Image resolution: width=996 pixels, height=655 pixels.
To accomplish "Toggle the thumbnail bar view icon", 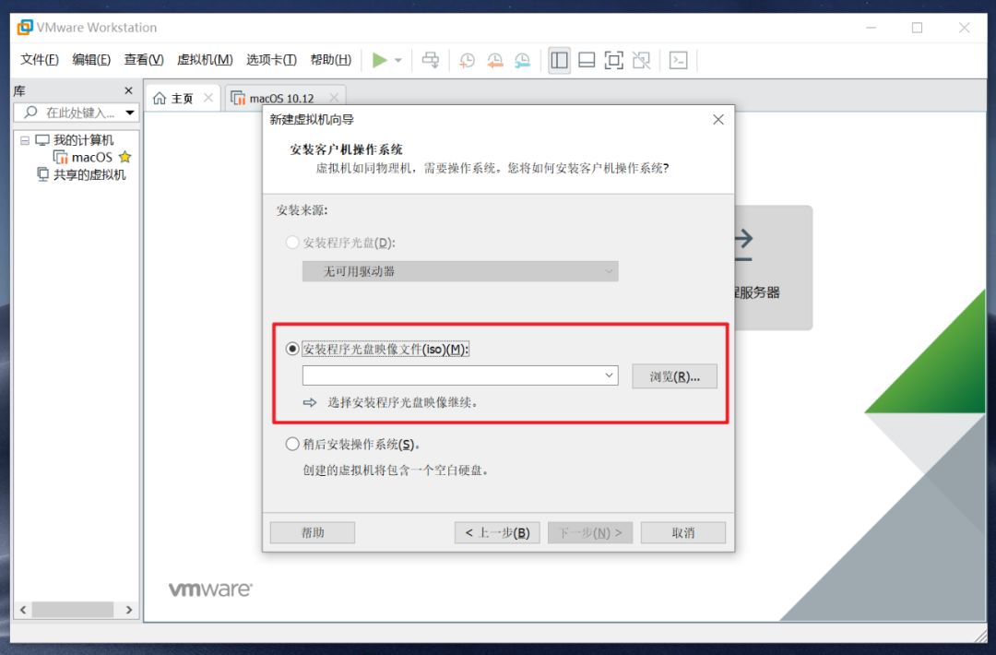I will tap(587, 60).
